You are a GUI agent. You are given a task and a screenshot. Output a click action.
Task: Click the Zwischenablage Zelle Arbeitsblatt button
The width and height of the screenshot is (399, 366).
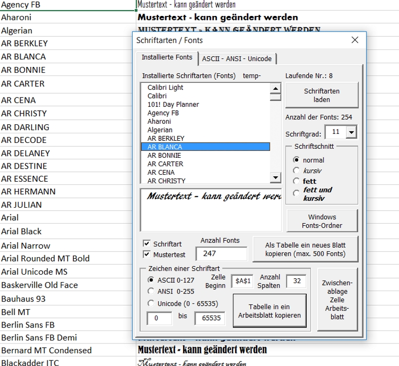pos(337,300)
